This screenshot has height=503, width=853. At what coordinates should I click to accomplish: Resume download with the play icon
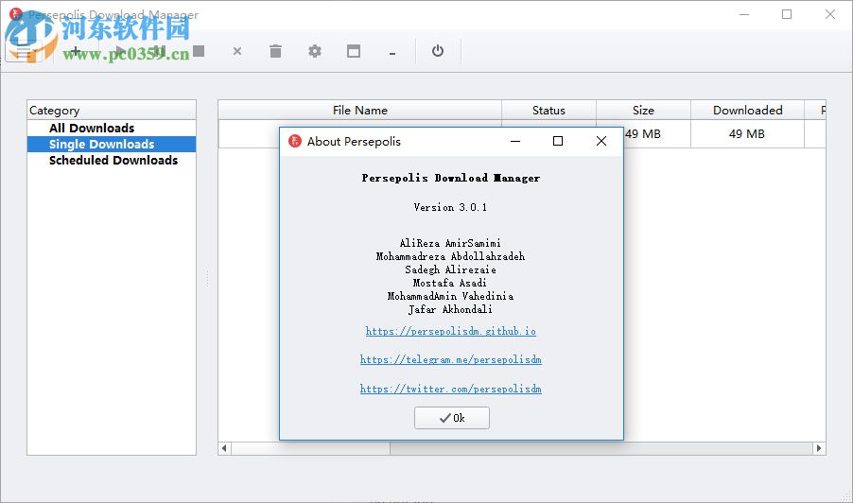[120, 51]
